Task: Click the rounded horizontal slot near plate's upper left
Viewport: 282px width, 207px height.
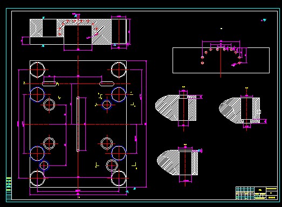Action: tap(49, 84)
